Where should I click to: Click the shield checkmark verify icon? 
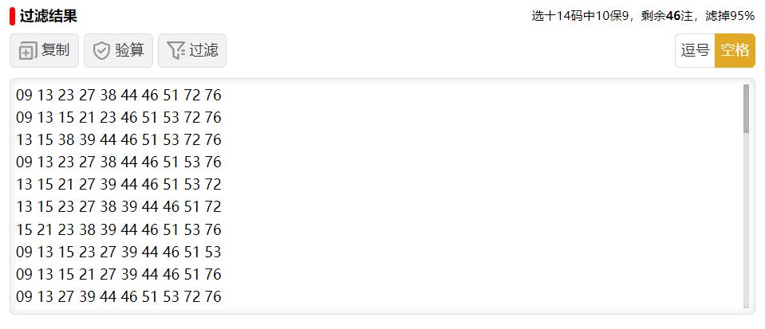101,51
